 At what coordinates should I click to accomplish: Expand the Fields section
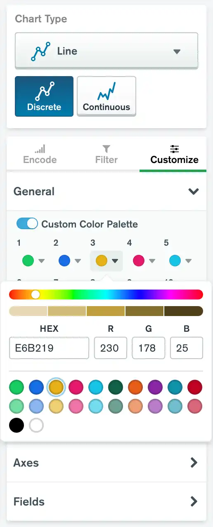106,502
